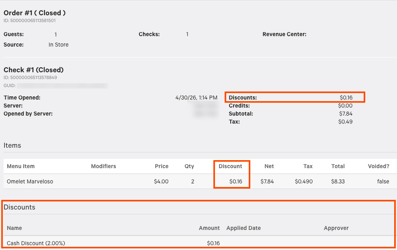Click the Tax column header in Items table
Screen dimensions: 397x250
point(308,166)
